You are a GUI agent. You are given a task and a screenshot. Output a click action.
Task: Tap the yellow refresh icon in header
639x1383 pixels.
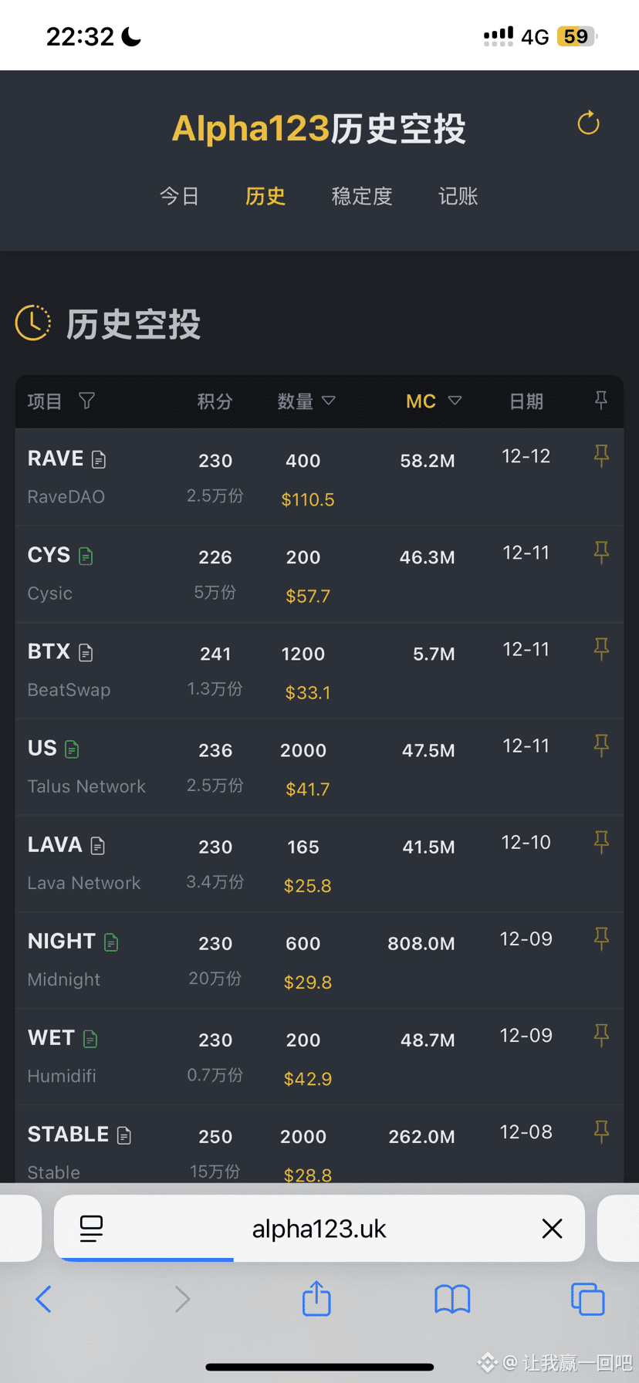[588, 123]
